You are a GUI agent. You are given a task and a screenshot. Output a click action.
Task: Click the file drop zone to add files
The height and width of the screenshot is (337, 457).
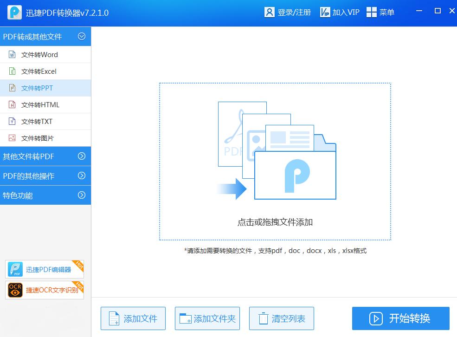[x=275, y=162]
